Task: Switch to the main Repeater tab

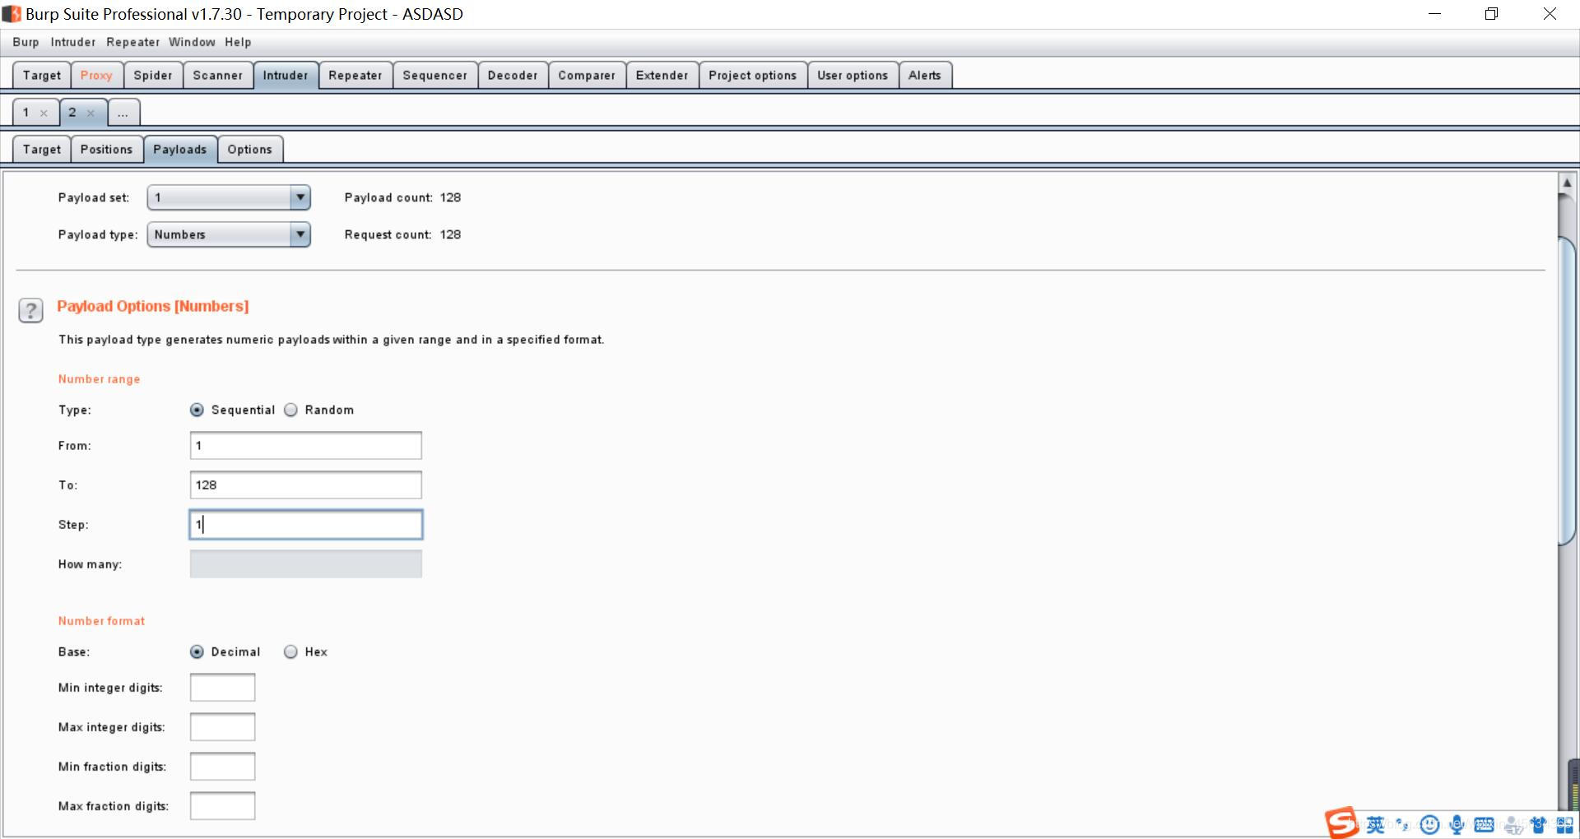Action: click(355, 75)
